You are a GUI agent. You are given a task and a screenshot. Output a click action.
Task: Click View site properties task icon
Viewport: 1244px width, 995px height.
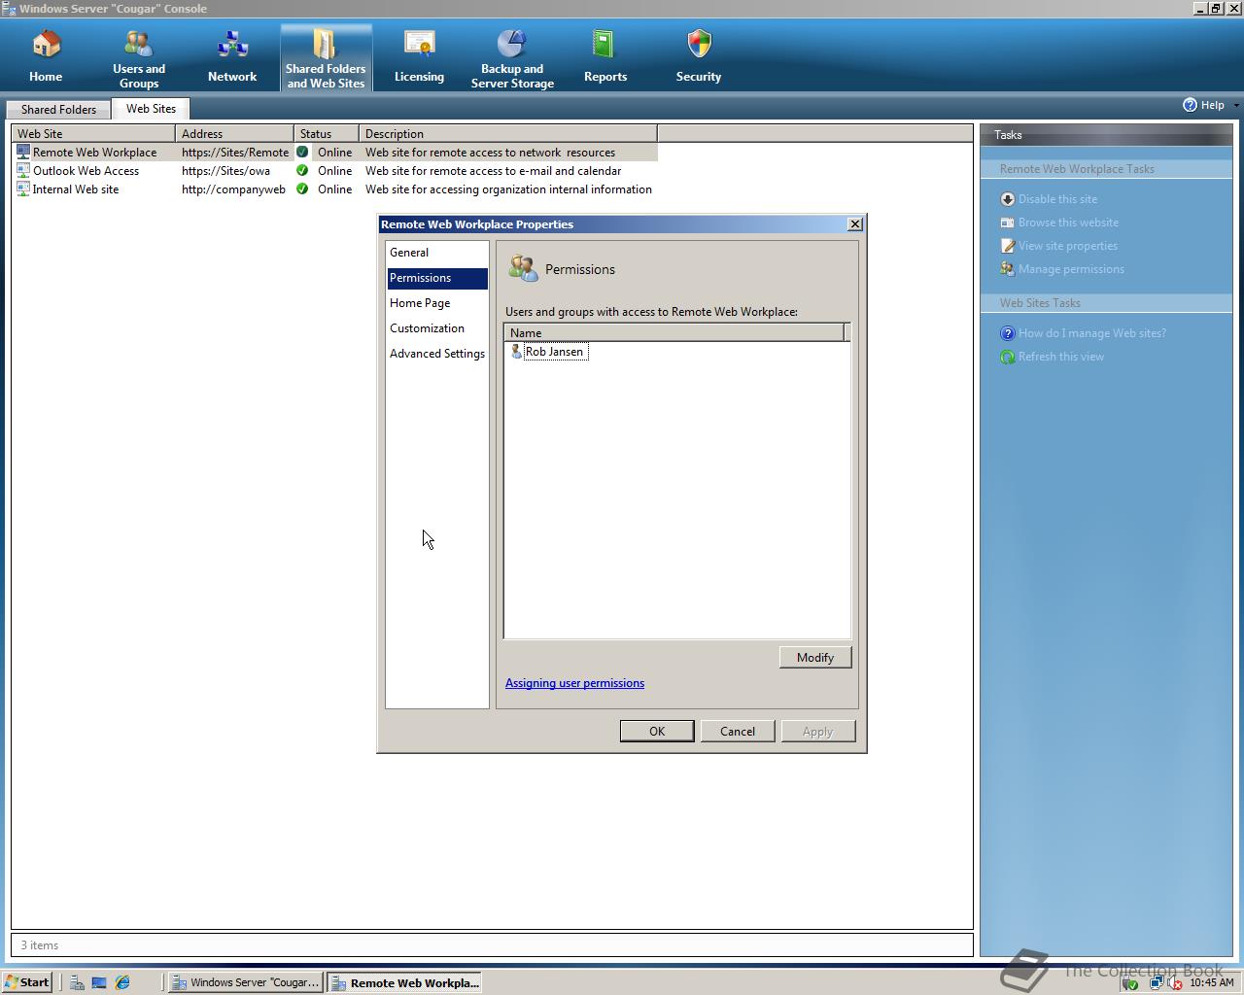tap(1008, 246)
